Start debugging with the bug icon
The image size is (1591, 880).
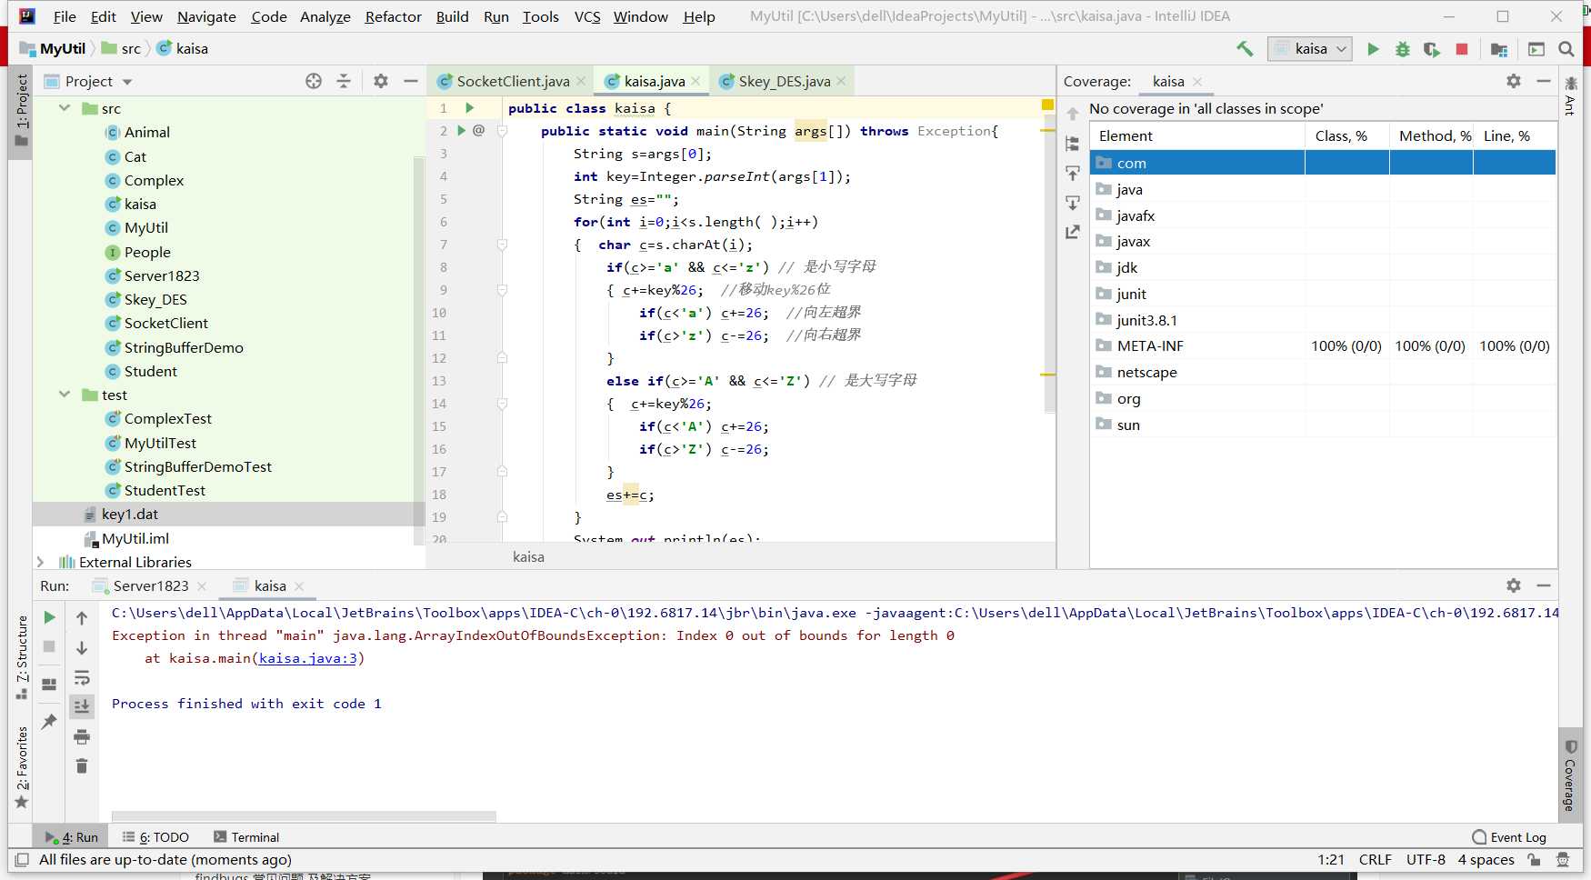(1403, 49)
